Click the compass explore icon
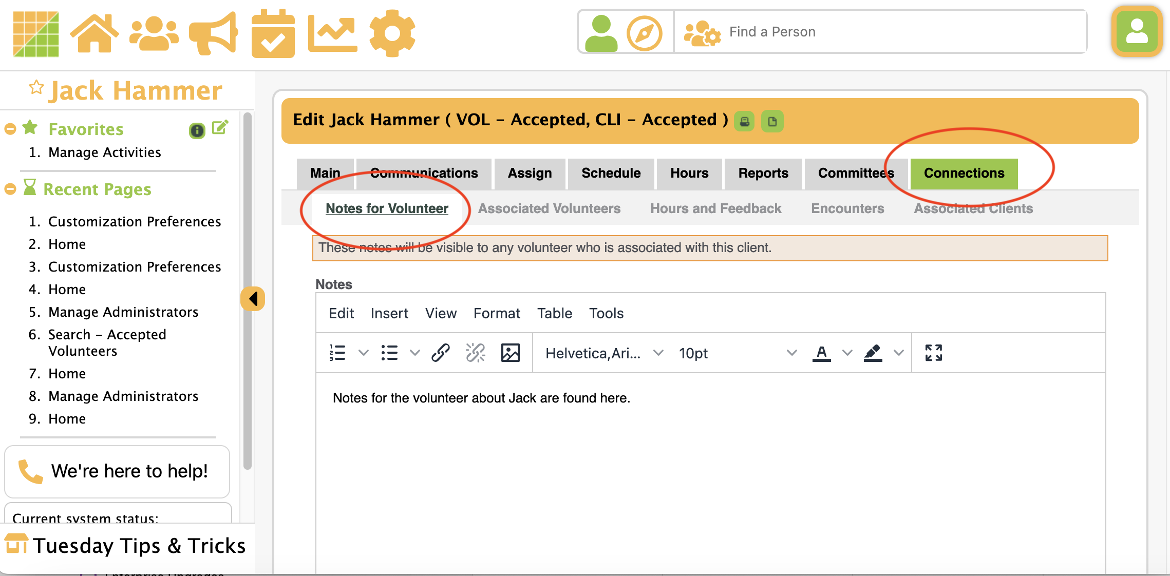The height and width of the screenshot is (576, 1170). click(644, 33)
